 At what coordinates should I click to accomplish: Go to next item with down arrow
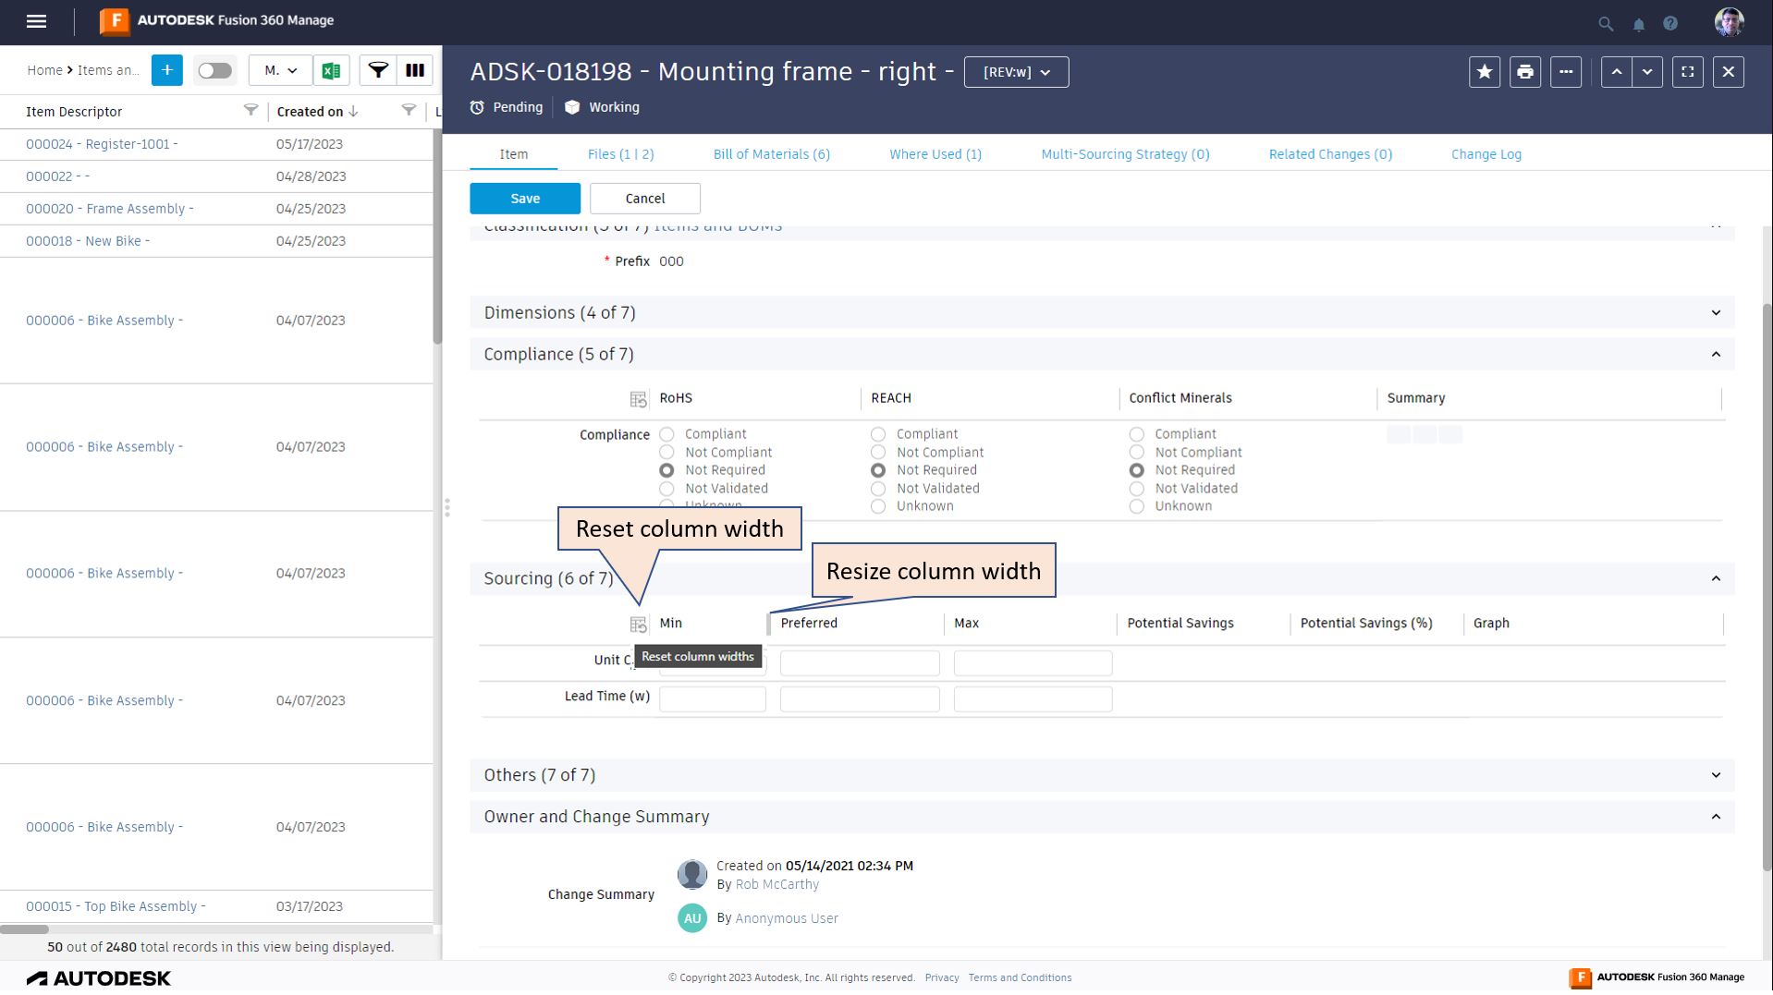click(x=1647, y=72)
